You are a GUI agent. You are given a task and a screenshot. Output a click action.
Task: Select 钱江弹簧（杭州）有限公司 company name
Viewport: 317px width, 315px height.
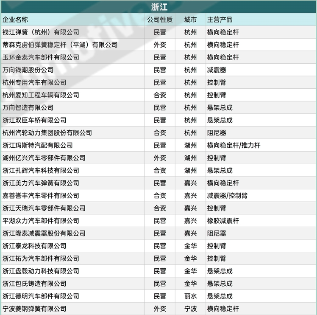point(41,32)
